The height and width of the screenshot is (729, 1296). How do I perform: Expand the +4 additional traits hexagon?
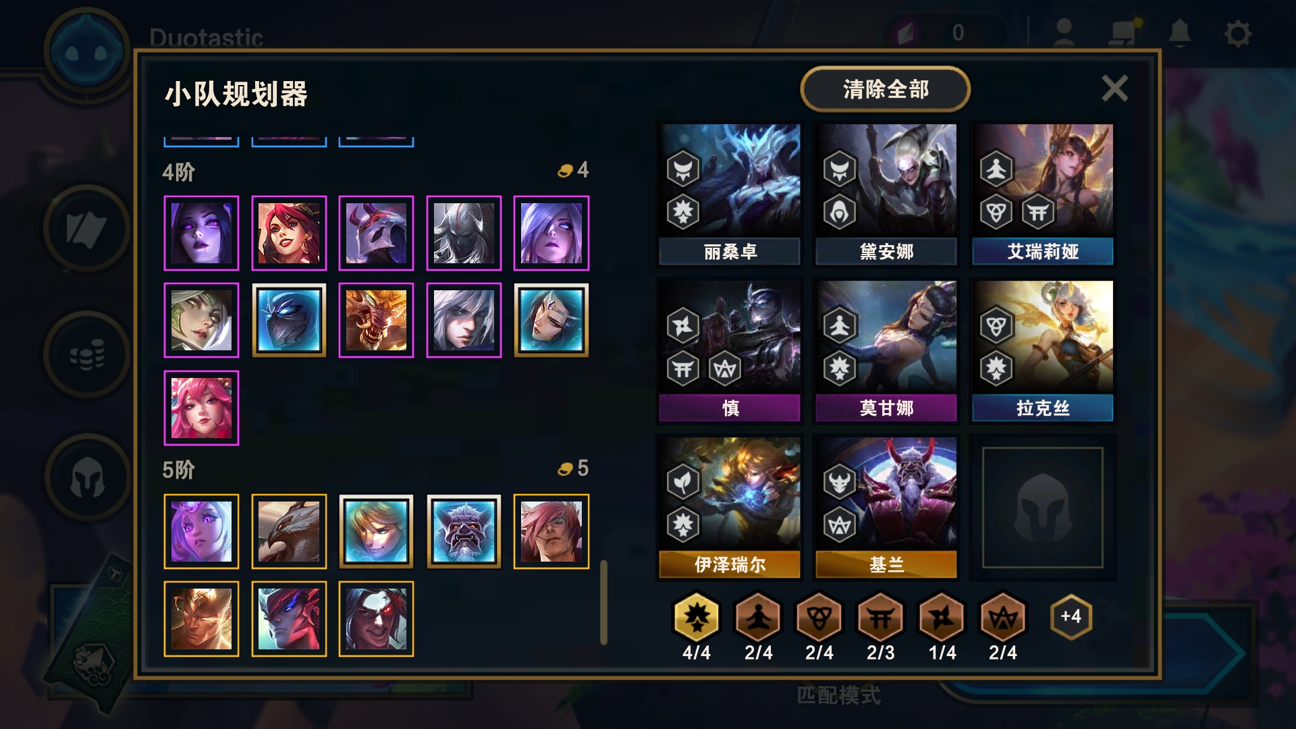tap(1071, 617)
